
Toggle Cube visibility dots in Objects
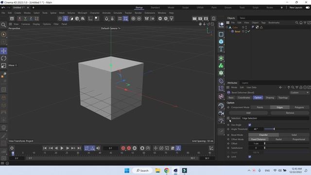(246, 27)
